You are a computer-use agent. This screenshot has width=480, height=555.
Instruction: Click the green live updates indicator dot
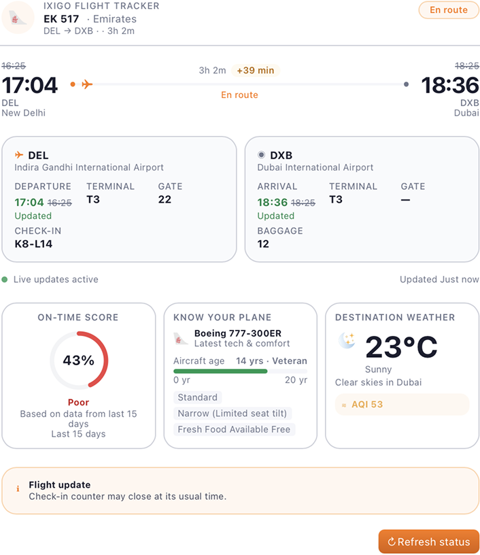[5, 280]
